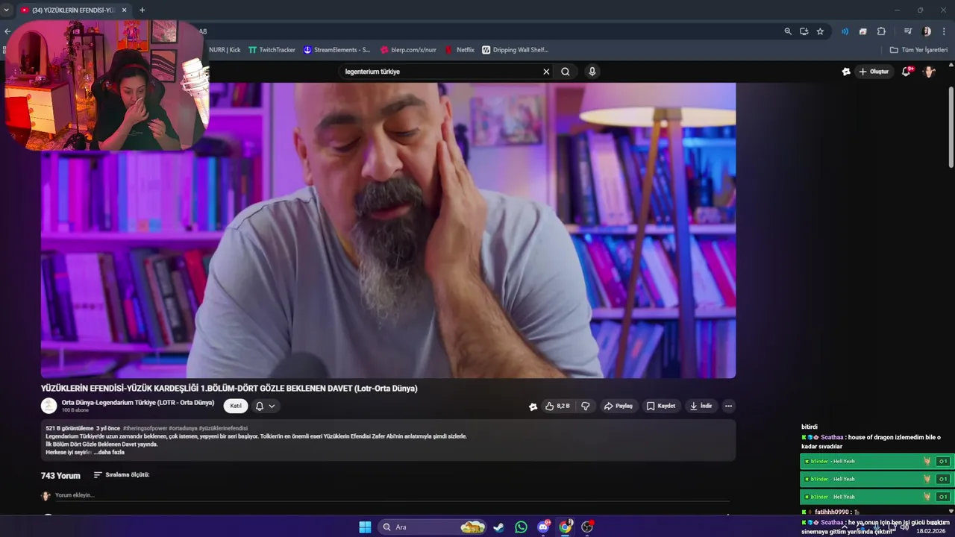This screenshot has height=537, width=955.
Task: Open the YouTube notifications bell
Action: (907, 72)
